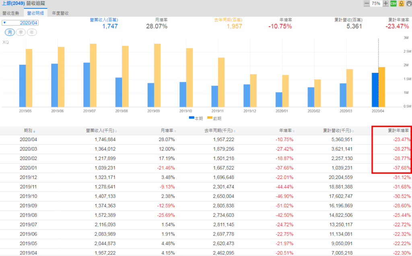
Task: Click the 2019/06 period cell in the table
Action: 29,234
